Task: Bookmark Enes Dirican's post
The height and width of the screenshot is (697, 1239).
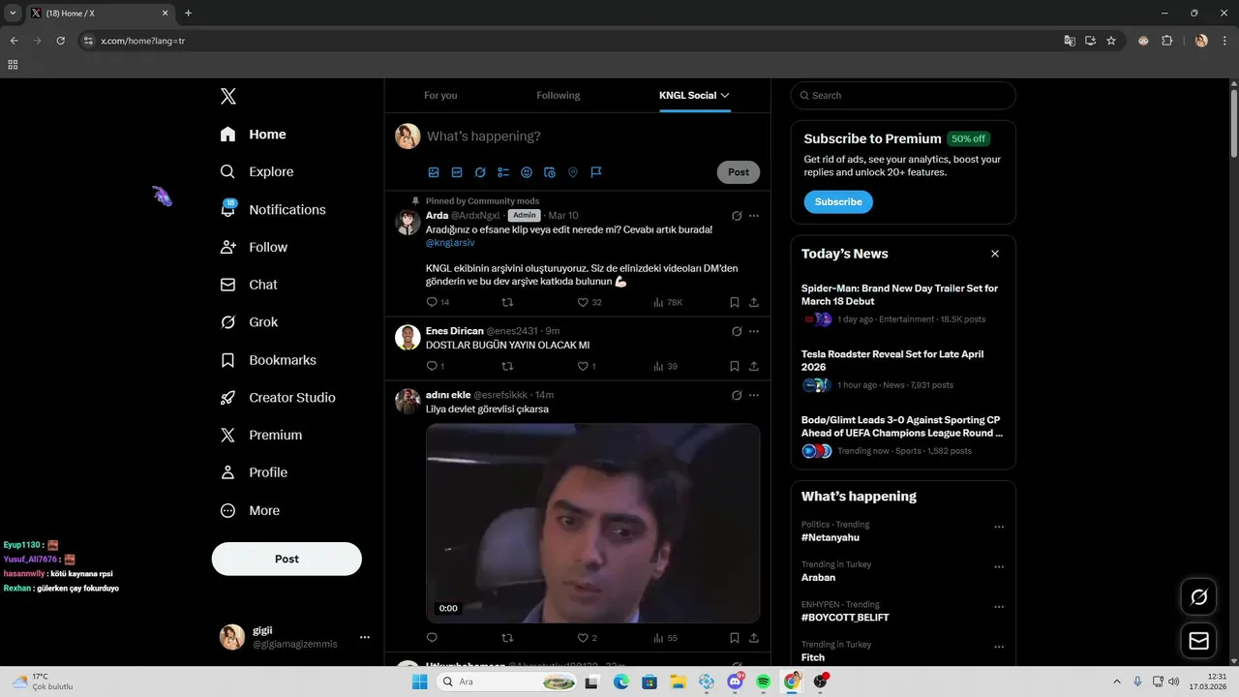Action: click(x=735, y=366)
